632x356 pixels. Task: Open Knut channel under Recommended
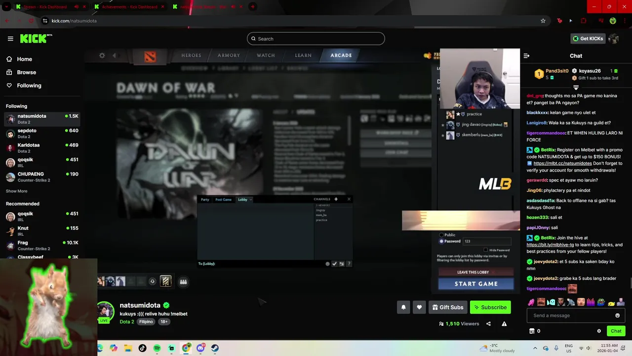point(42,231)
